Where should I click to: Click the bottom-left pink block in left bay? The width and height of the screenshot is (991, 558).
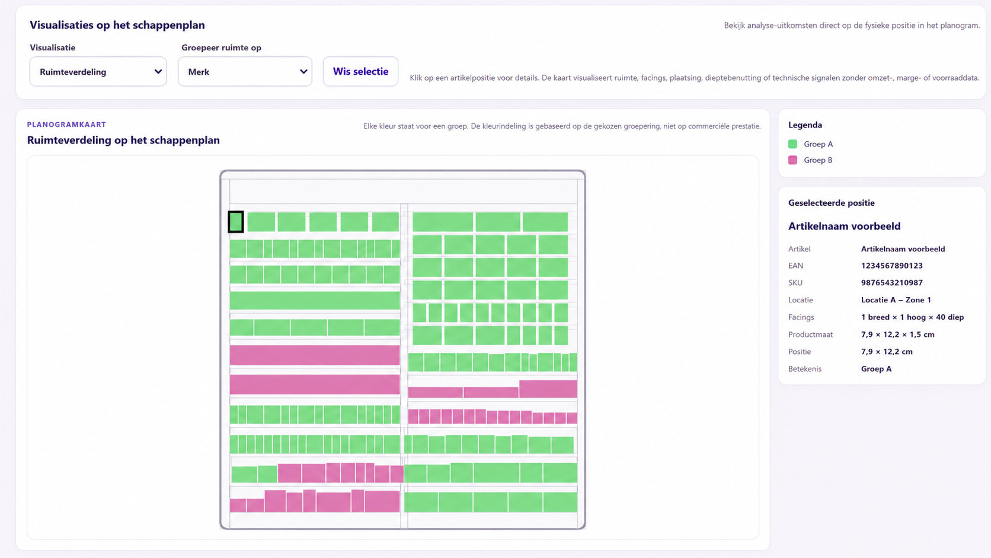click(238, 505)
